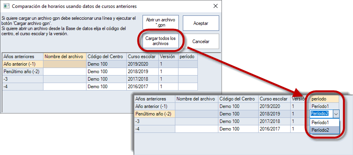
Task: Select the '-4' row in top table
Action: tap(23, 87)
